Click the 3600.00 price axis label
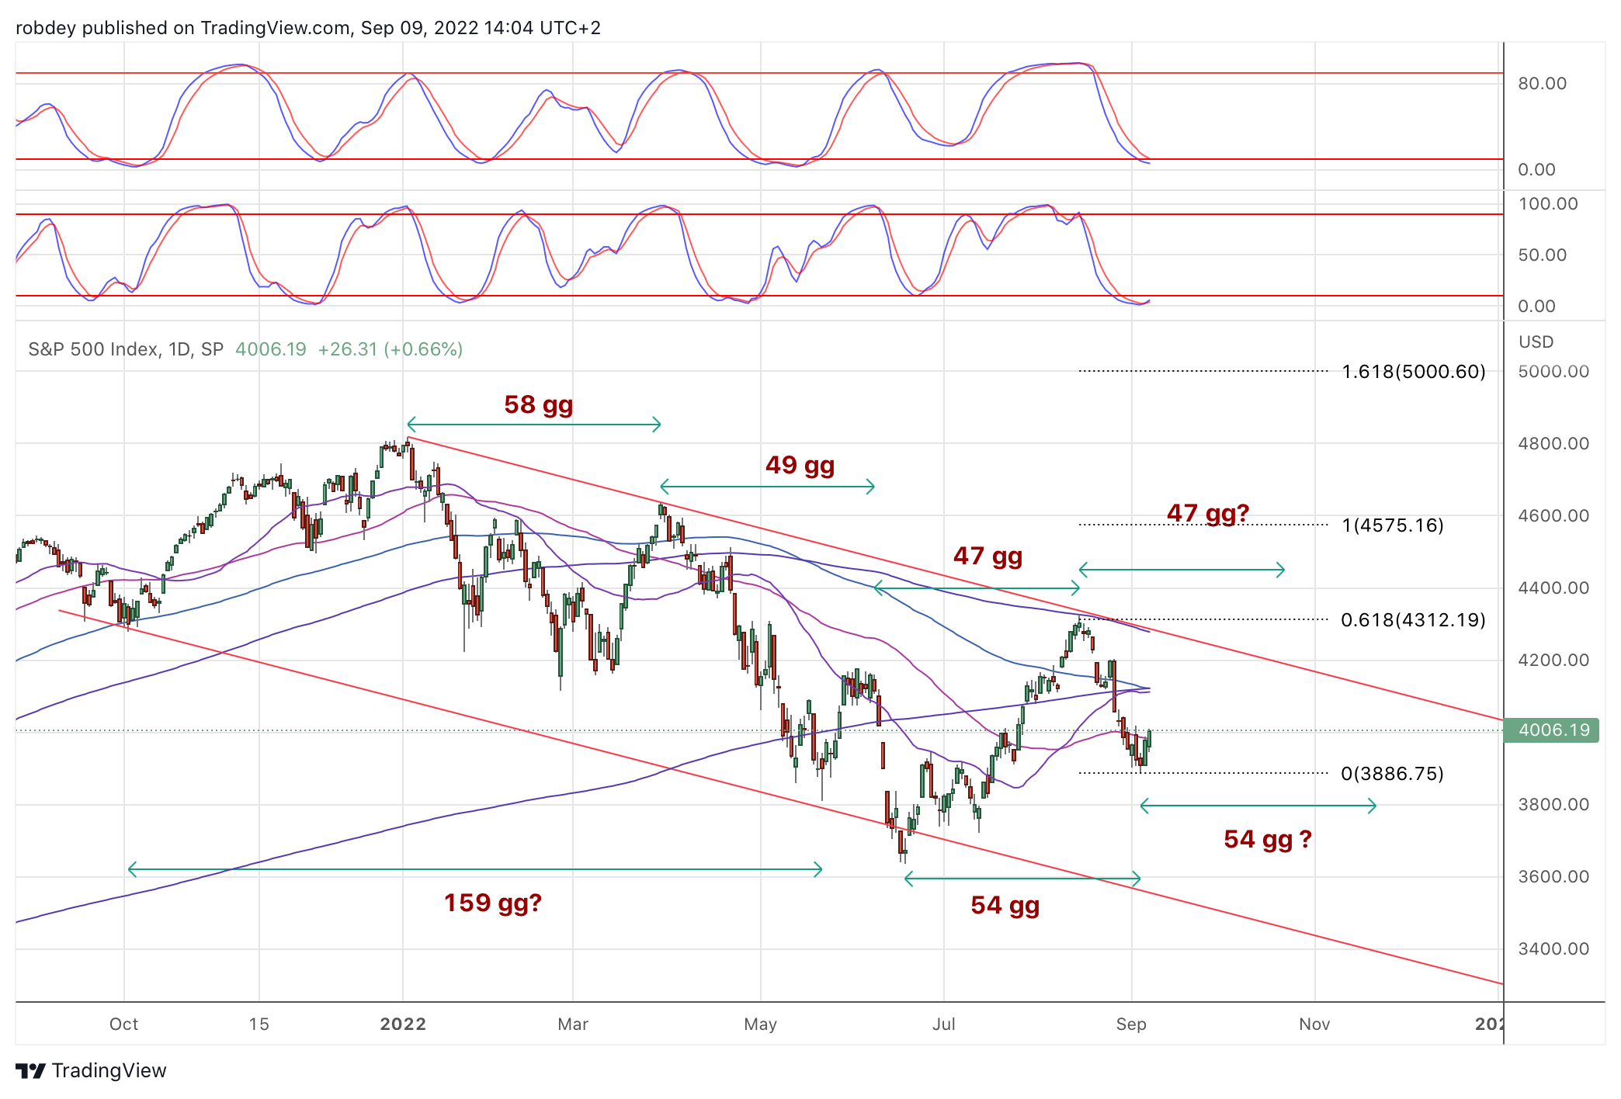 [1554, 877]
